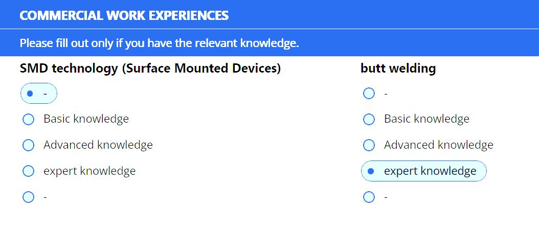Click the 'COMMERCIAL WORK EXPERIENCES' section header
This screenshot has height=229, width=539.
(x=124, y=15)
